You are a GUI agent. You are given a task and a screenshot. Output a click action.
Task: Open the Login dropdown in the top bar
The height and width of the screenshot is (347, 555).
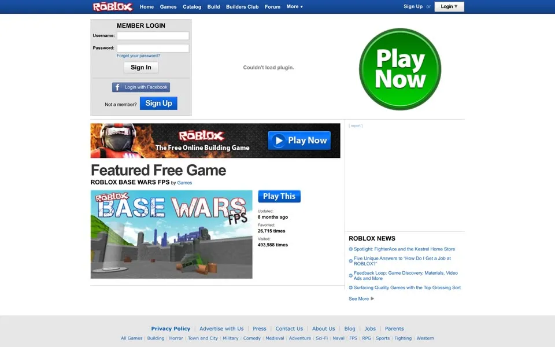click(x=449, y=7)
